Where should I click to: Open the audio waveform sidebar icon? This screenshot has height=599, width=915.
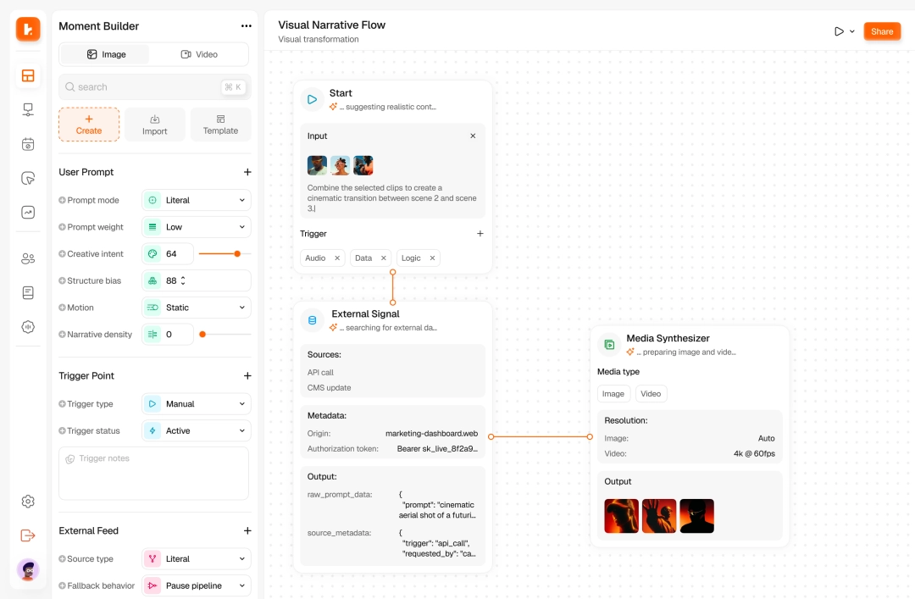28,327
